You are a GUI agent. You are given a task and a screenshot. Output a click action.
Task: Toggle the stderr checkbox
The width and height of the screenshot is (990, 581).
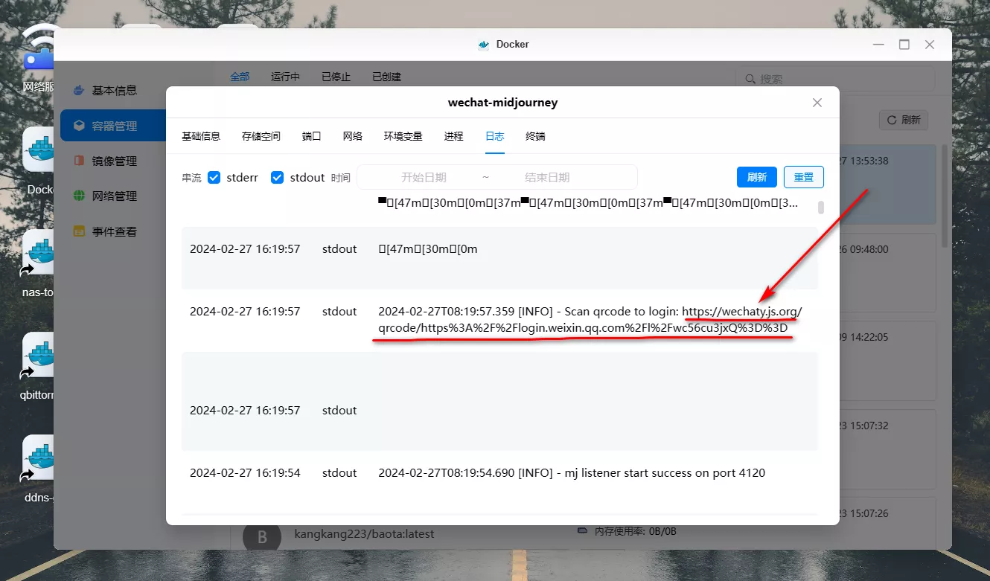click(x=214, y=178)
